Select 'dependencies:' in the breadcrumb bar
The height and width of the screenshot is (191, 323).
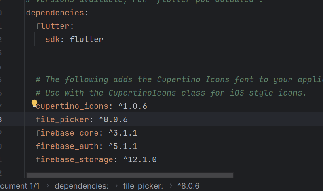click(81, 186)
